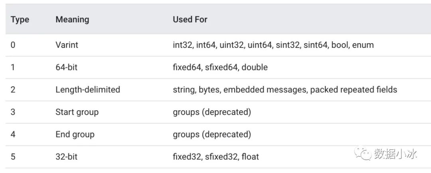431x173 pixels.
Task: Click groups (deprecated) in End group row
Action: [x=212, y=134]
